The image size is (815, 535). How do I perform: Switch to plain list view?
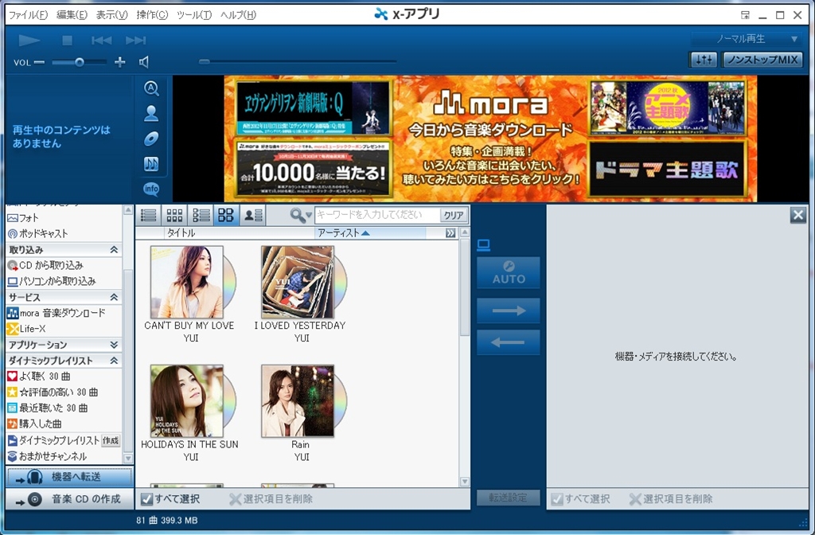pos(148,215)
